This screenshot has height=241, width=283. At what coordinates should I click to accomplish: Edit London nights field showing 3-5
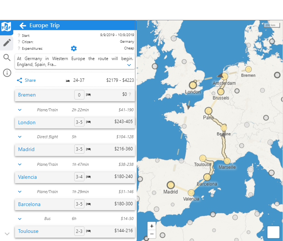[x=79, y=122]
